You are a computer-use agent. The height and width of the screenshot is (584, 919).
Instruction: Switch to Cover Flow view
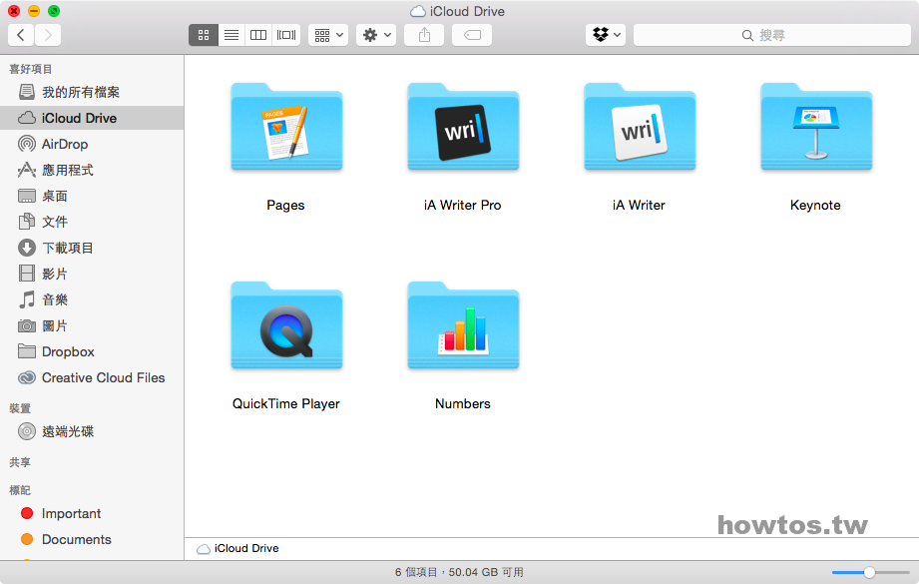pos(286,35)
